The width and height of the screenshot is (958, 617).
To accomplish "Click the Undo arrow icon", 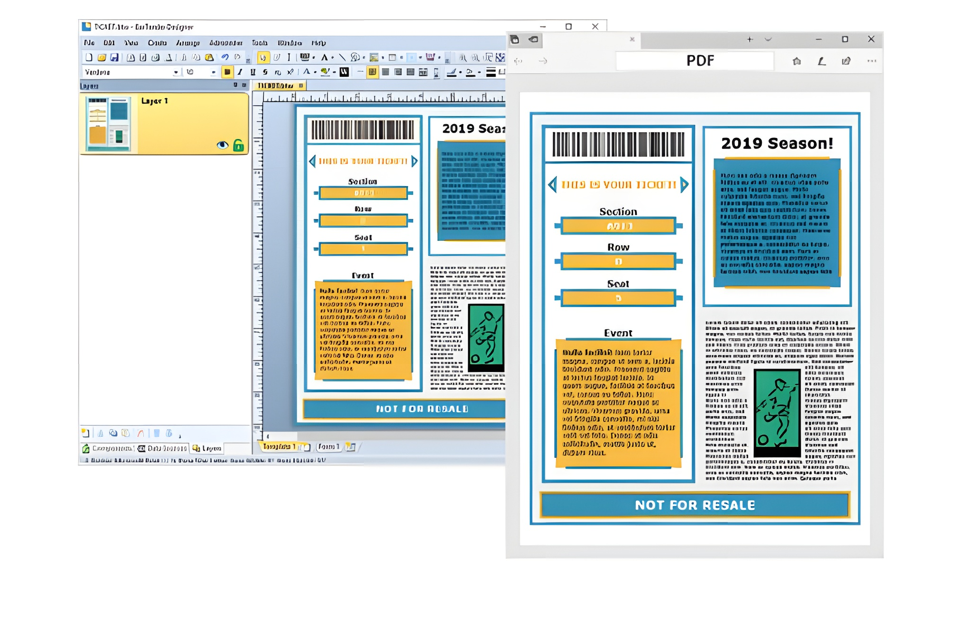I will pos(225,57).
